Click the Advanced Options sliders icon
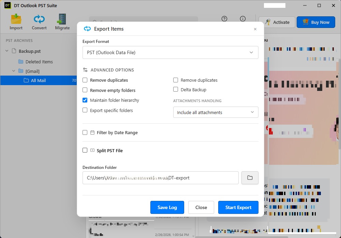341x238 pixels. [x=85, y=70]
